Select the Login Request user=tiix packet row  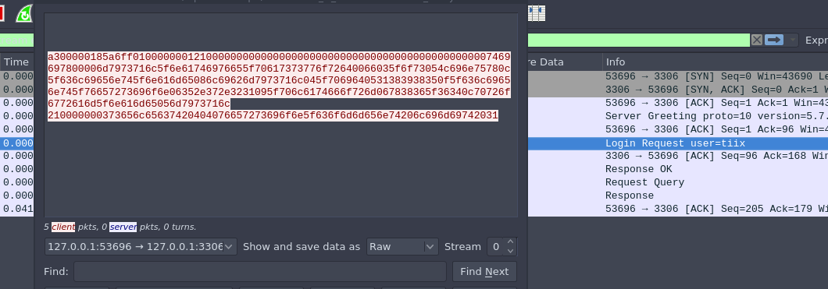(x=677, y=143)
